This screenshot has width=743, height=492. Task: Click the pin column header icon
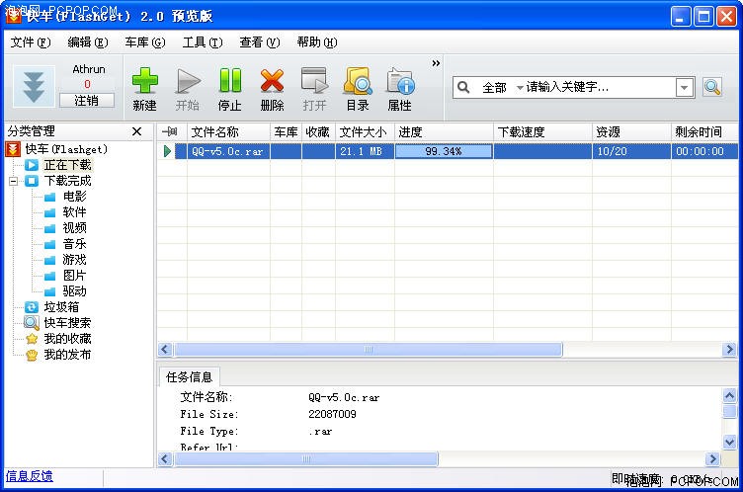point(170,131)
